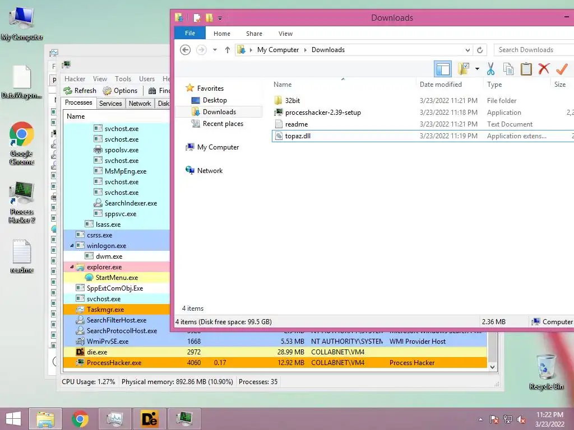Open the dropdown arrow beside New folder icon
Viewport: 574px width, 430px height.
(x=477, y=69)
